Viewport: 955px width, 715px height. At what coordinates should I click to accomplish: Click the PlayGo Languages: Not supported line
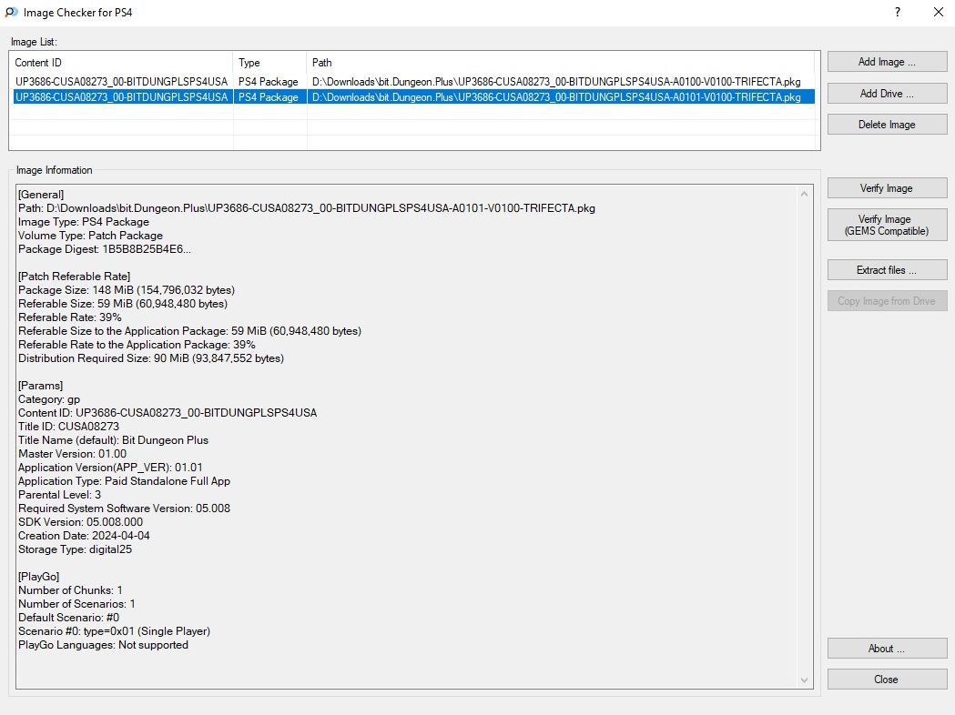tap(103, 645)
